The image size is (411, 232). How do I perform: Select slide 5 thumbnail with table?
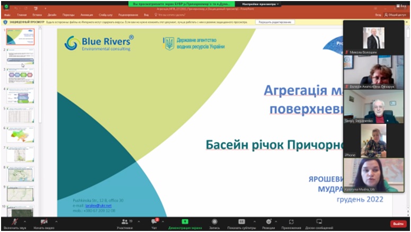(21, 115)
